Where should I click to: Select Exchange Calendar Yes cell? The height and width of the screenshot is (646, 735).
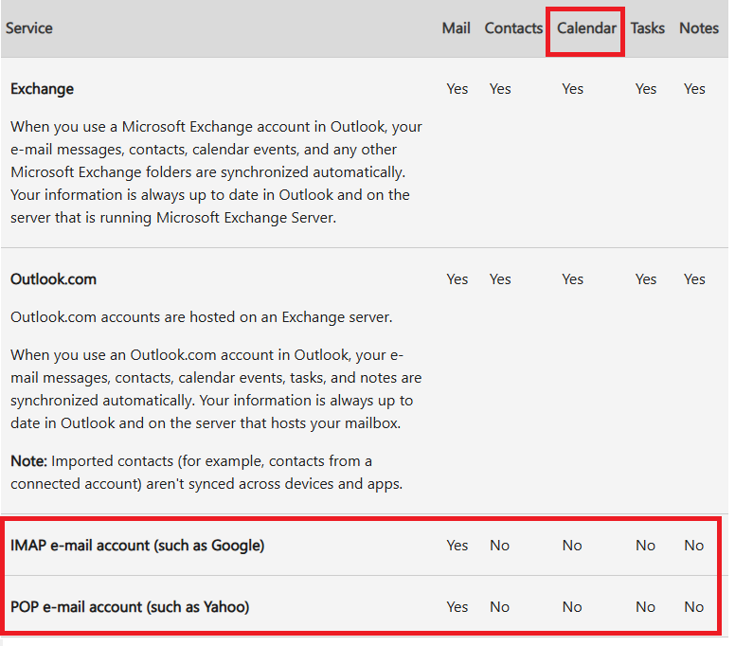pyautogui.click(x=572, y=89)
